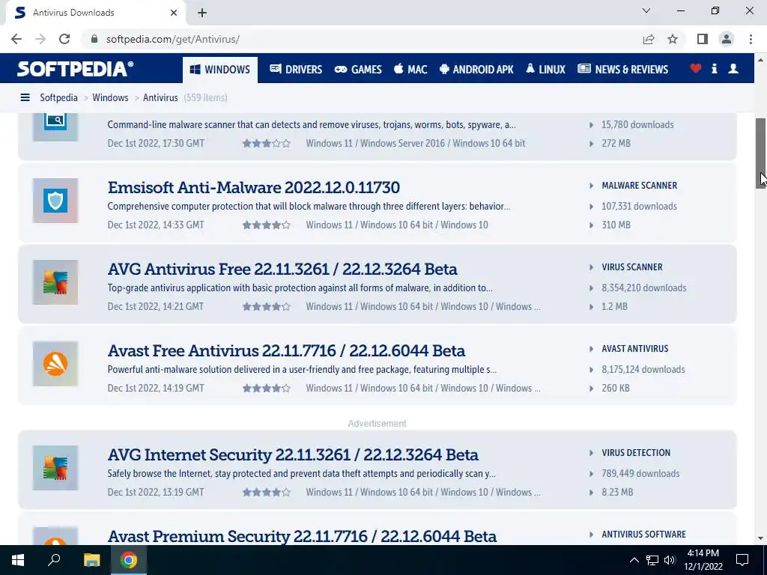The image size is (767, 575).
Task: Click the Avast Free Antivirus star rating
Action: pos(267,389)
